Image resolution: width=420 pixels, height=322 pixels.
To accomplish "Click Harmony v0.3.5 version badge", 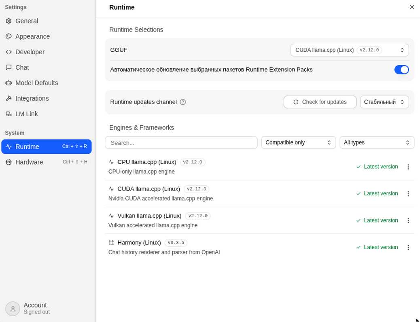I will (x=176, y=243).
